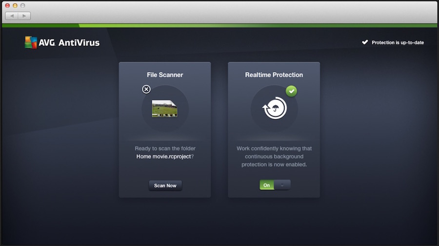Click the continuous background protection description
439x246 pixels.
274,157
